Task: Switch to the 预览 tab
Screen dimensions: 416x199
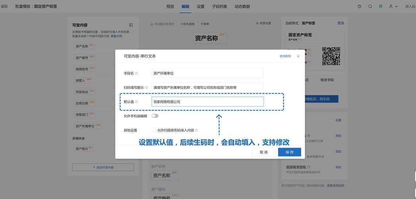Action: coord(170,6)
